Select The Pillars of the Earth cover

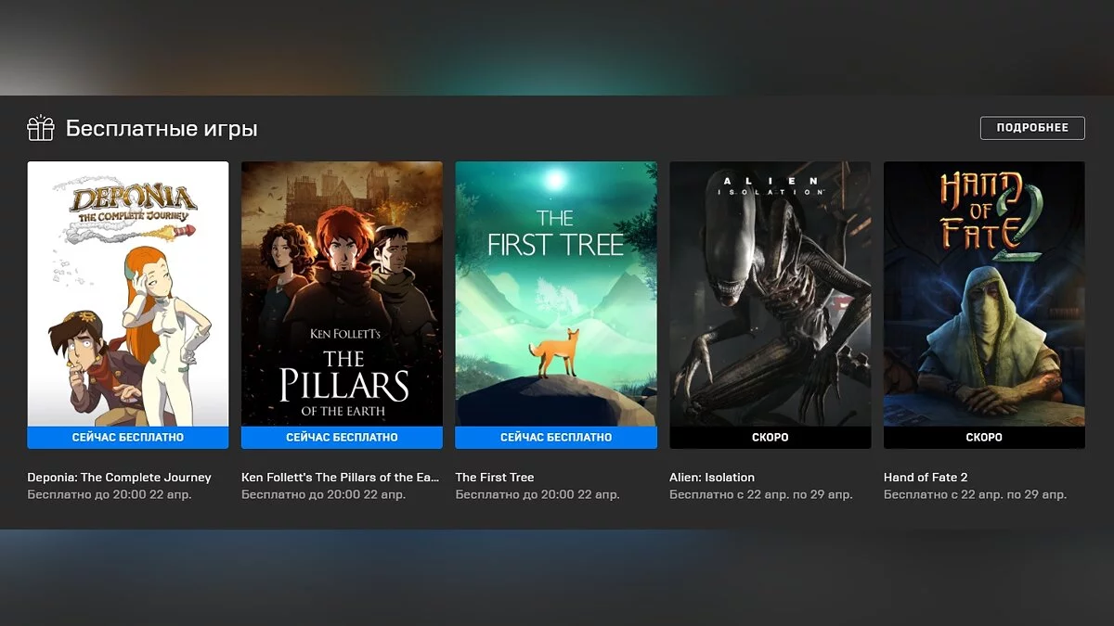[342, 294]
